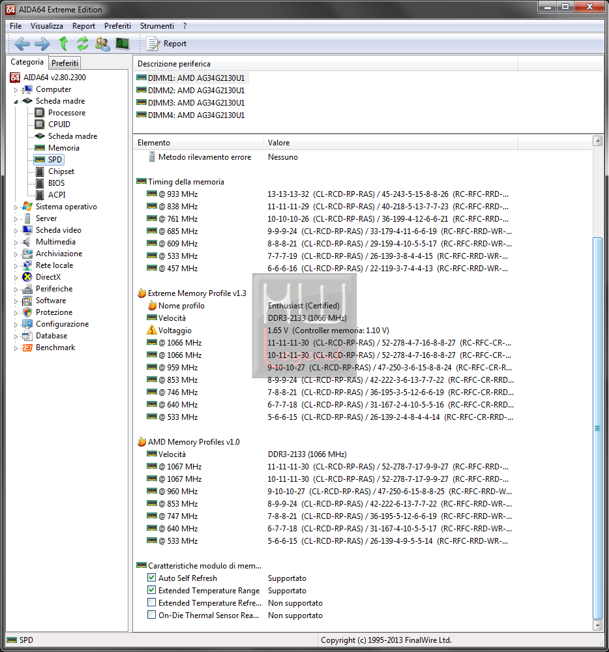Expand the DirectX node
Screen dimensions: 609x652
point(16,277)
